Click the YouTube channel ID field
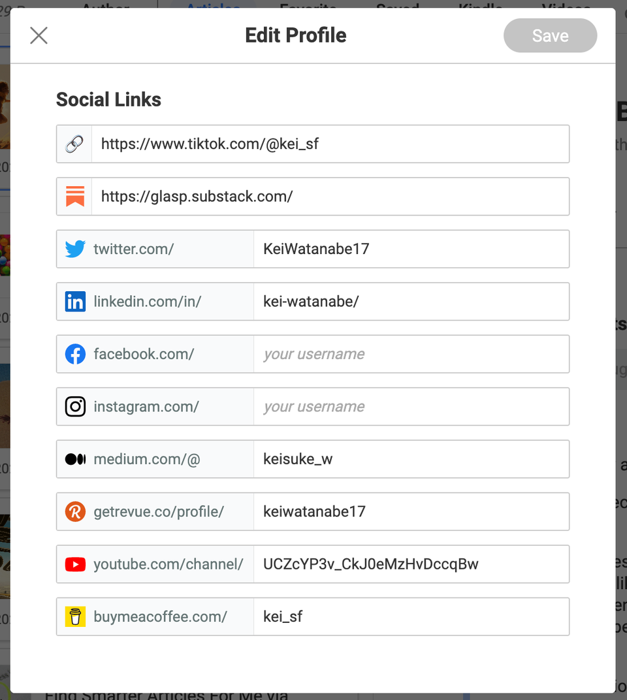Image resolution: width=627 pixels, height=700 pixels. (x=411, y=564)
